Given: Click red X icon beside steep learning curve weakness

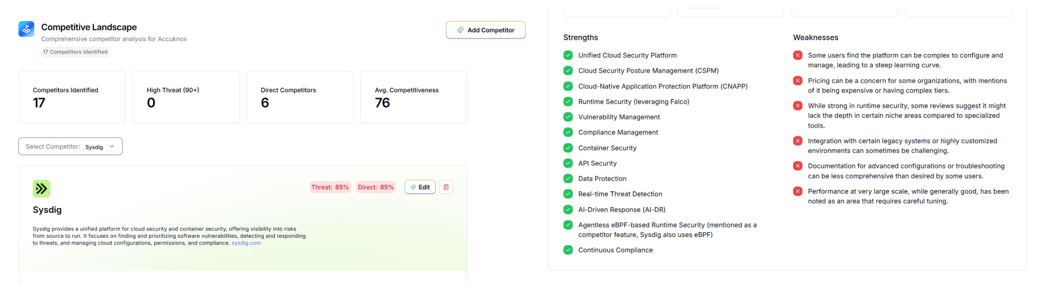Looking at the screenshot, I should pyautogui.click(x=797, y=55).
